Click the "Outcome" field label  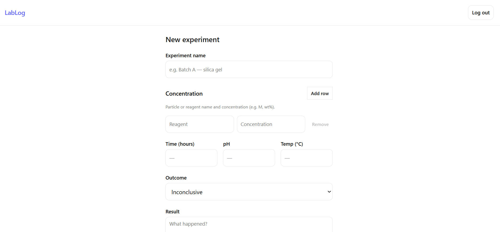tap(176, 178)
